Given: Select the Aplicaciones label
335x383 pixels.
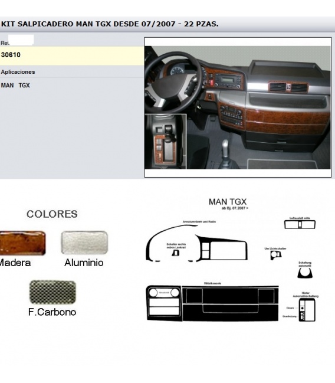Looking at the screenshot, I should point(18,72).
